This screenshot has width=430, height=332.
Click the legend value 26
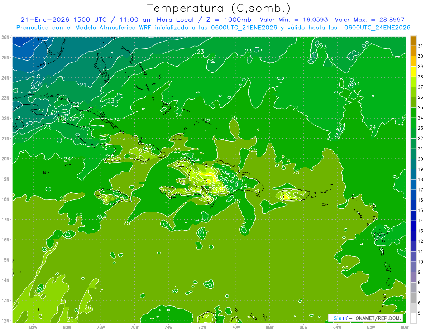[420, 97]
